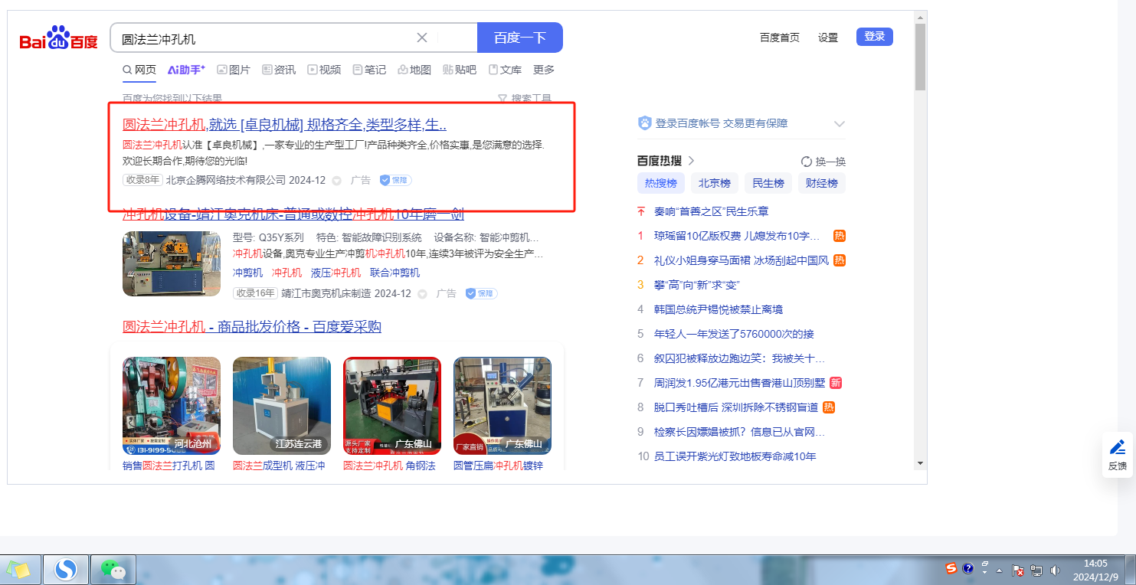Open the 液压冲孔机 sub-link
Viewport: 1136px width, 585px height.
coord(336,273)
